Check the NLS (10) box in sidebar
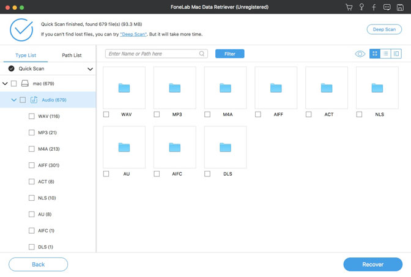 (x=31, y=198)
